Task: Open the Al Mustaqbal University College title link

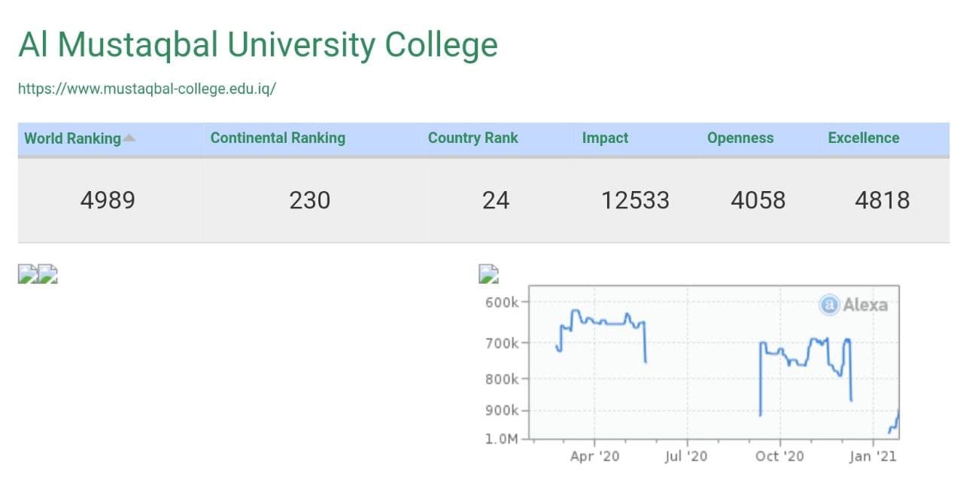Action: pyautogui.click(x=257, y=45)
